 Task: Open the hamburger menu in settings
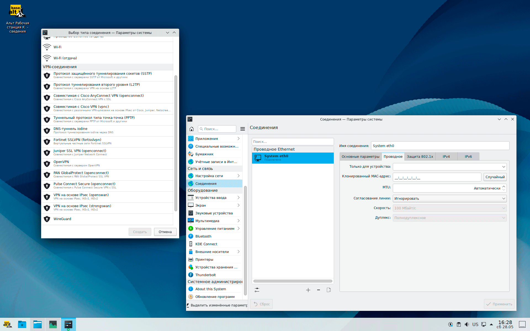pos(243,129)
